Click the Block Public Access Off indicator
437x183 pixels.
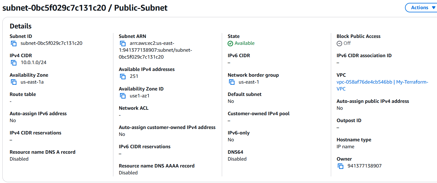(339, 43)
